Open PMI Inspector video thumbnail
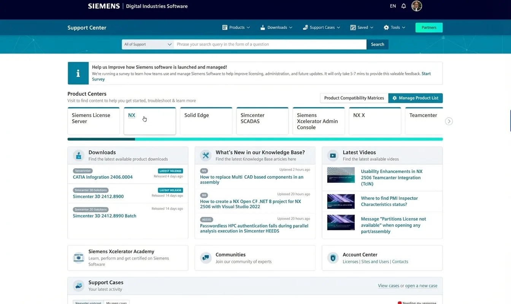The width and height of the screenshot is (511, 304). click(341, 201)
